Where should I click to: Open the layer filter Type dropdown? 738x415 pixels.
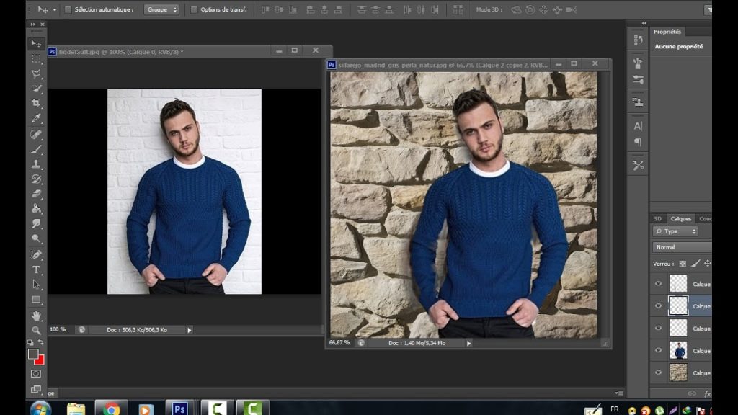point(675,231)
